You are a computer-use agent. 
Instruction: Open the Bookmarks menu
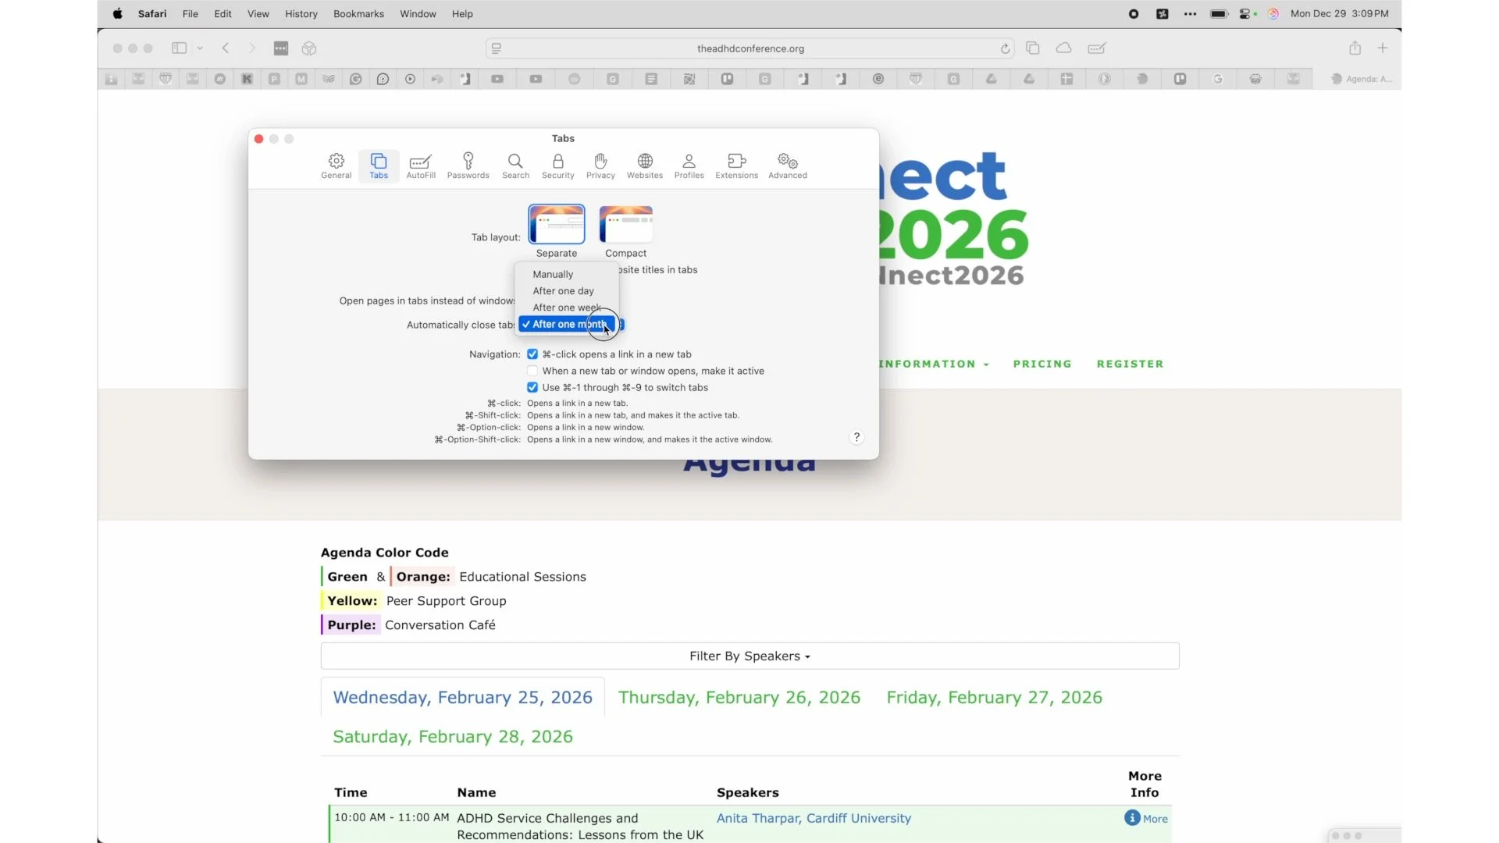point(358,13)
